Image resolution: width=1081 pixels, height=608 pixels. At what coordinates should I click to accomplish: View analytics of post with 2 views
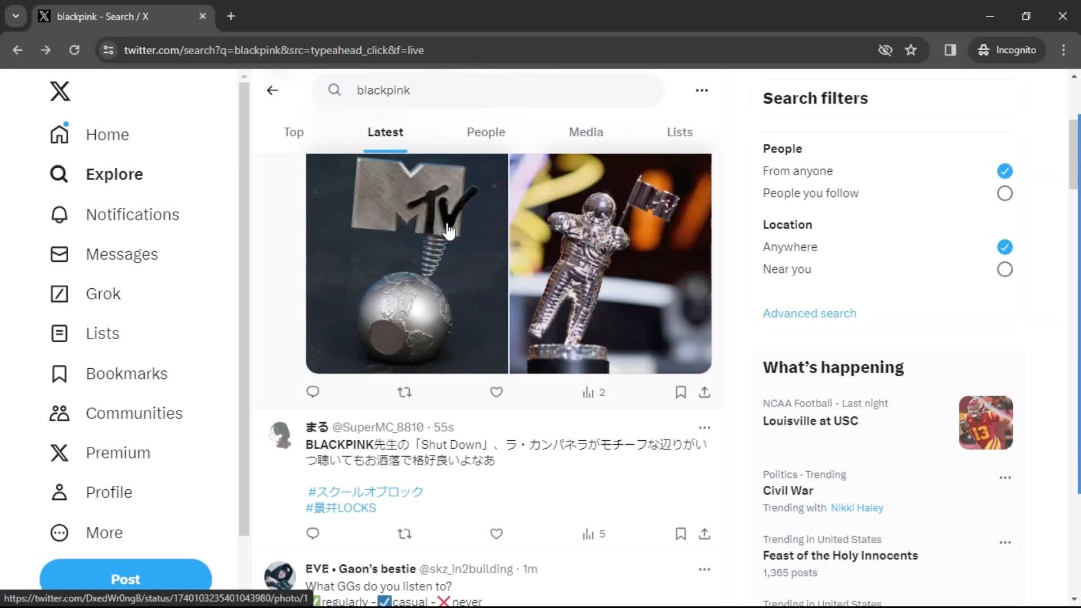[593, 392]
